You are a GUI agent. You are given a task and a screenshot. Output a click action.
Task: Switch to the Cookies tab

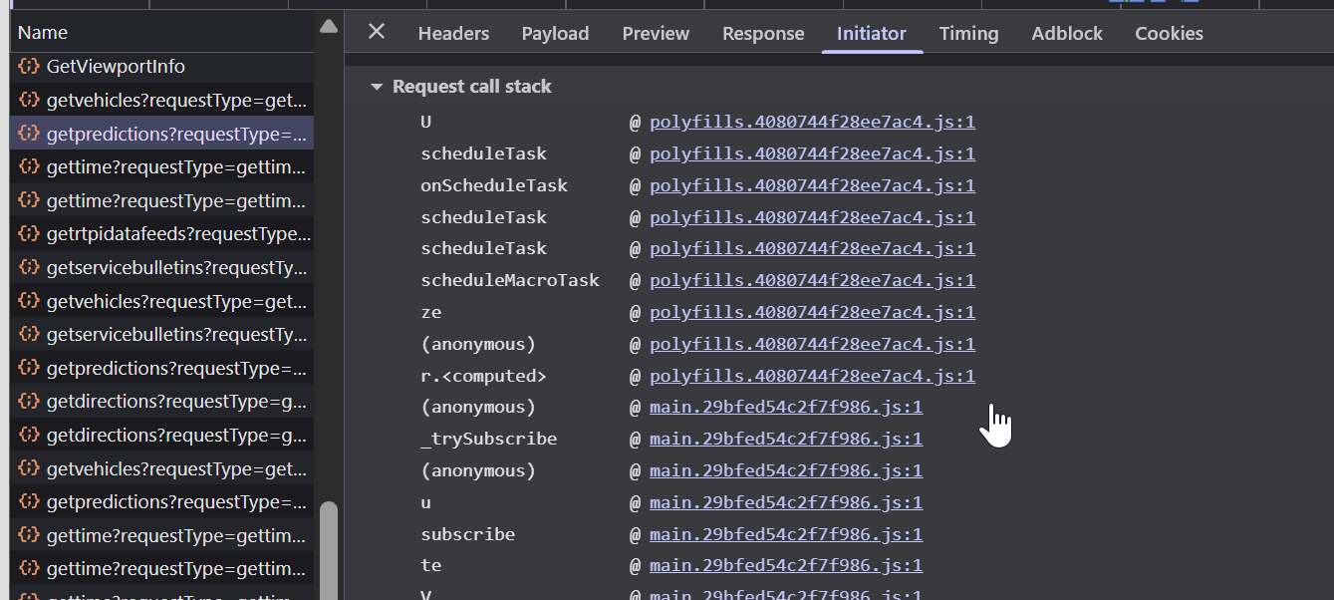coord(1168,33)
